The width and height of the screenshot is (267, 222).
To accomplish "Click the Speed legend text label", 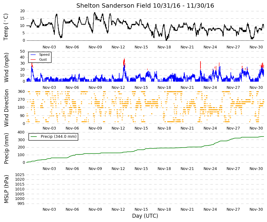I will (44, 55).
